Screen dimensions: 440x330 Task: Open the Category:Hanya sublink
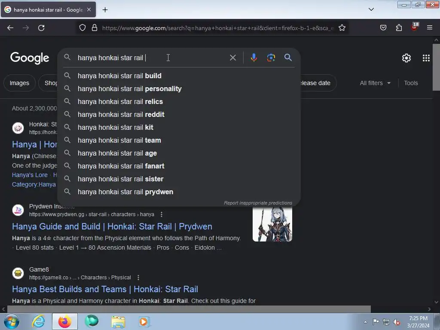tap(34, 185)
